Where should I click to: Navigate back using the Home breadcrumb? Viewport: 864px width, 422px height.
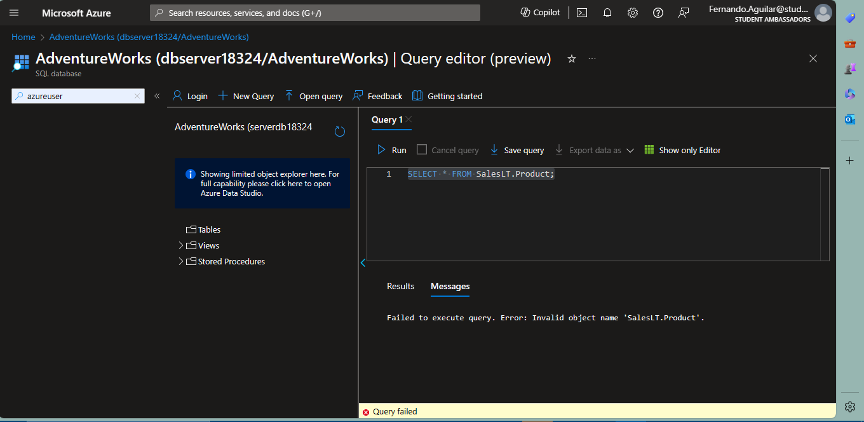click(x=23, y=37)
